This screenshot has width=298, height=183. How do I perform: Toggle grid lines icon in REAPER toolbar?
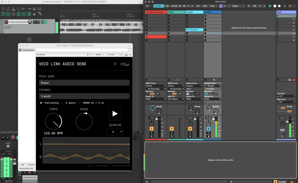23,14
